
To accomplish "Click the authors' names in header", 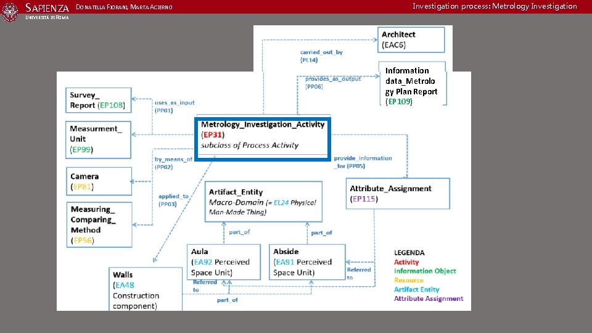I will point(124,7).
